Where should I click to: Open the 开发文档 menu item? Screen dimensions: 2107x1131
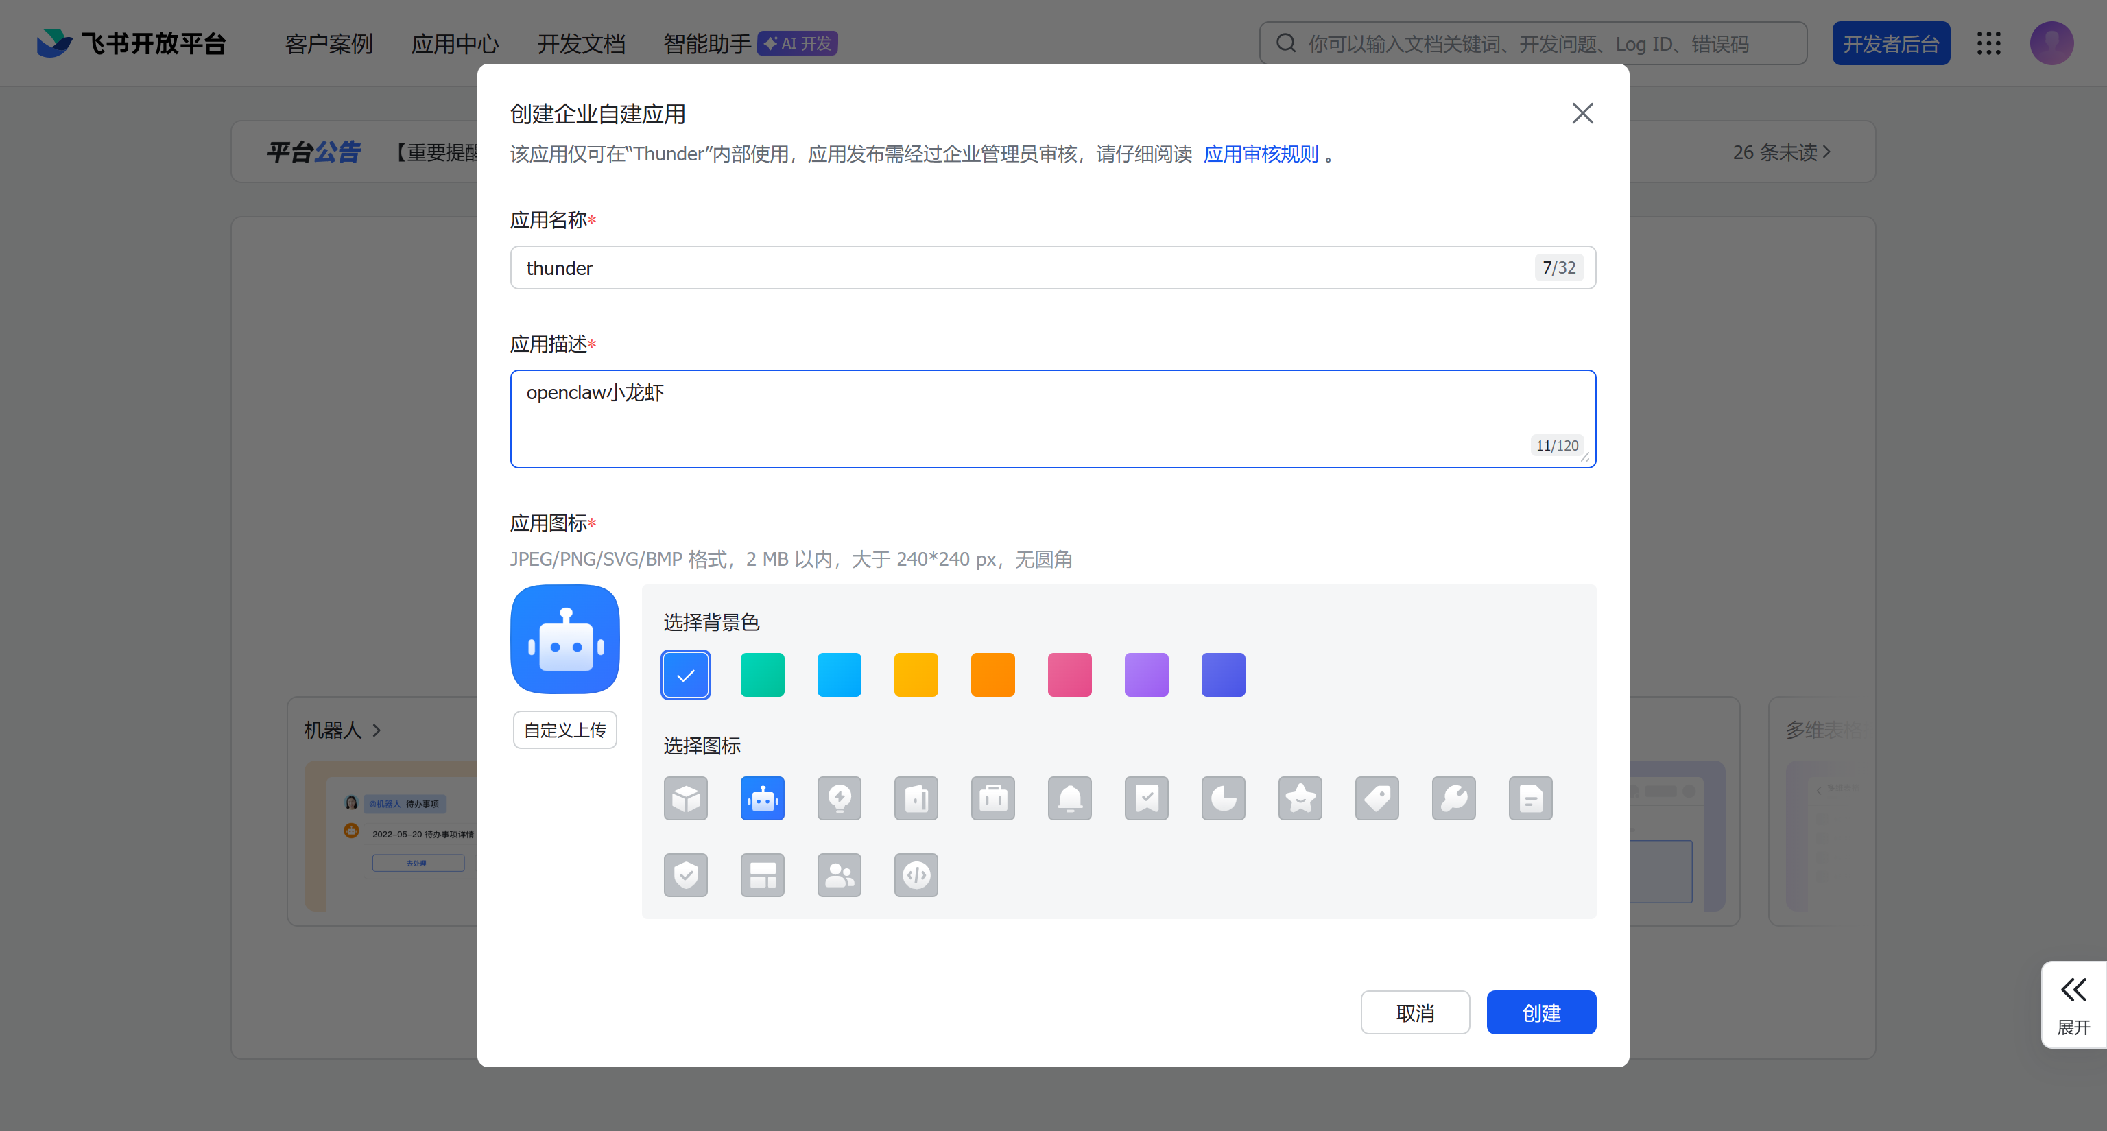pyautogui.click(x=581, y=43)
